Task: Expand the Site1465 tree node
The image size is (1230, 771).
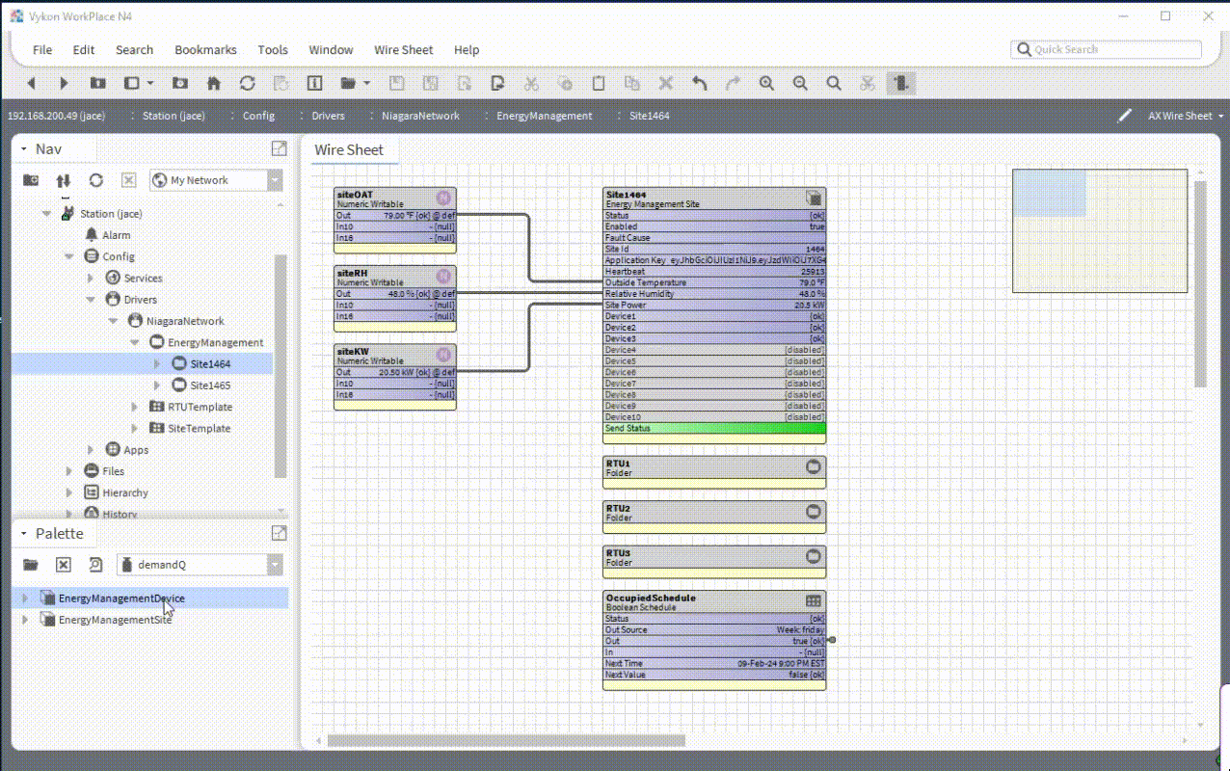Action: pos(158,385)
